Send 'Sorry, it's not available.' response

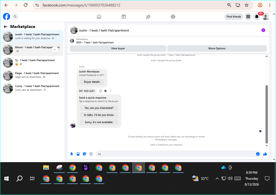(x=99, y=122)
